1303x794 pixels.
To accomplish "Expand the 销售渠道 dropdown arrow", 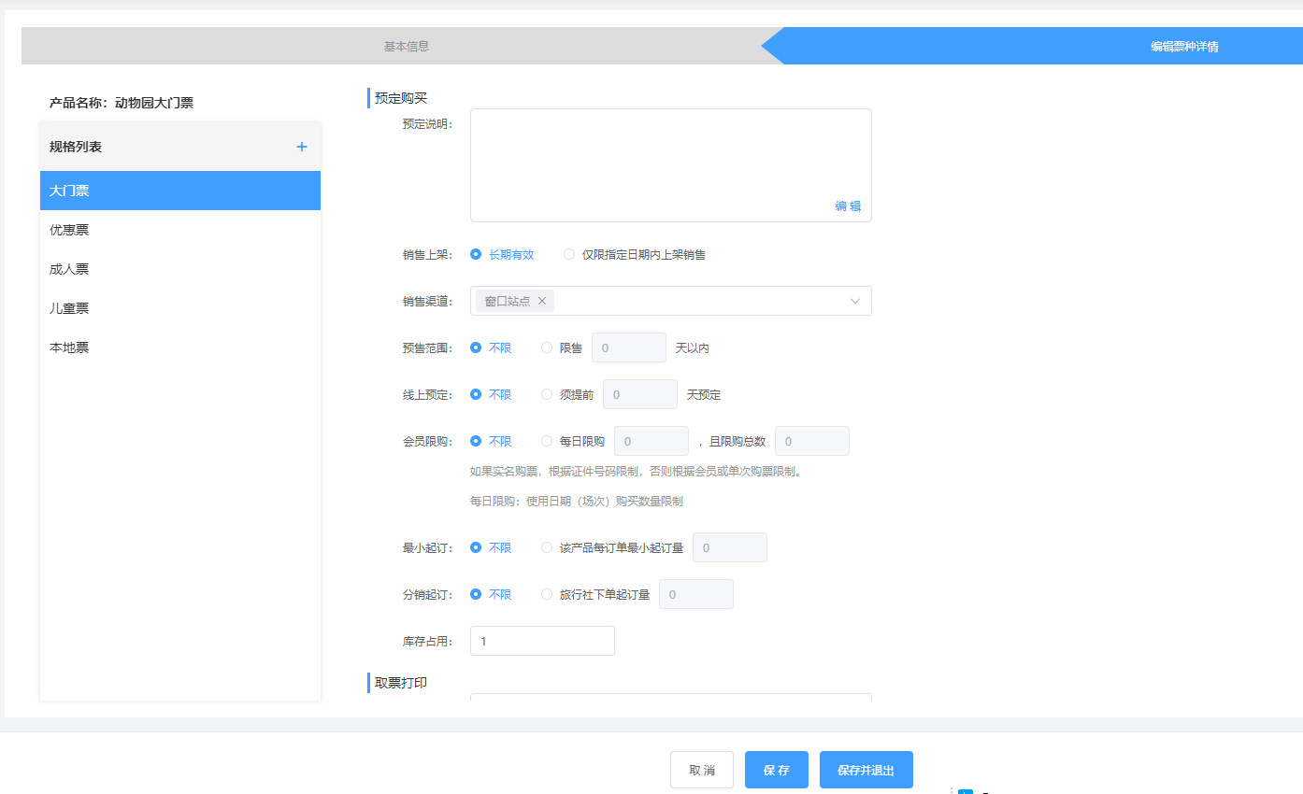I will (x=854, y=301).
